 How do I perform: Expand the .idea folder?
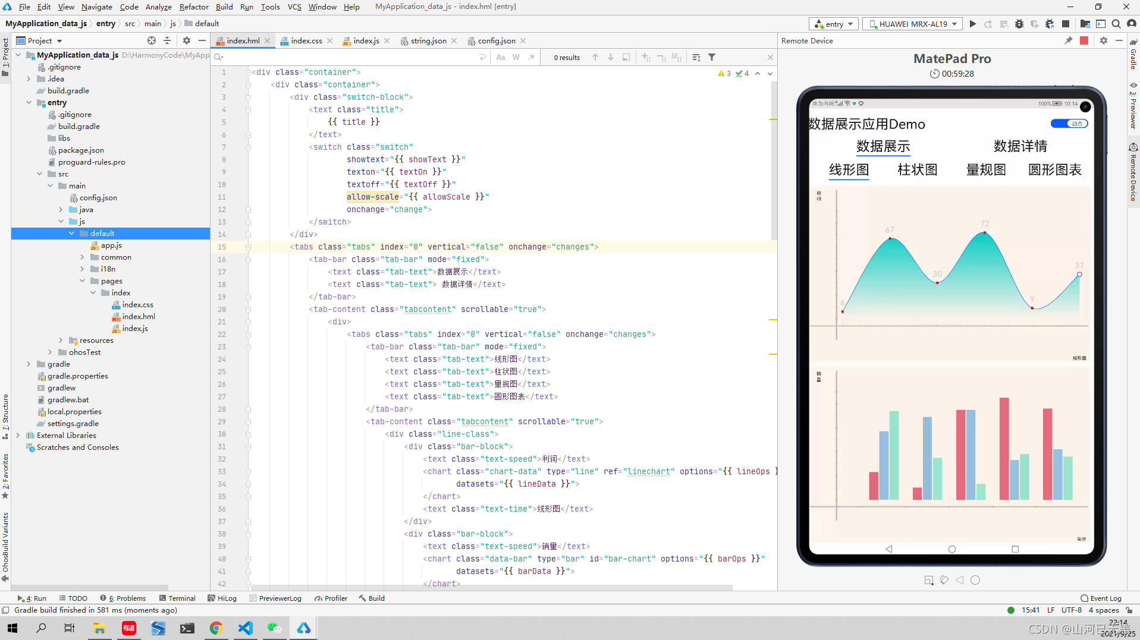(x=29, y=78)
